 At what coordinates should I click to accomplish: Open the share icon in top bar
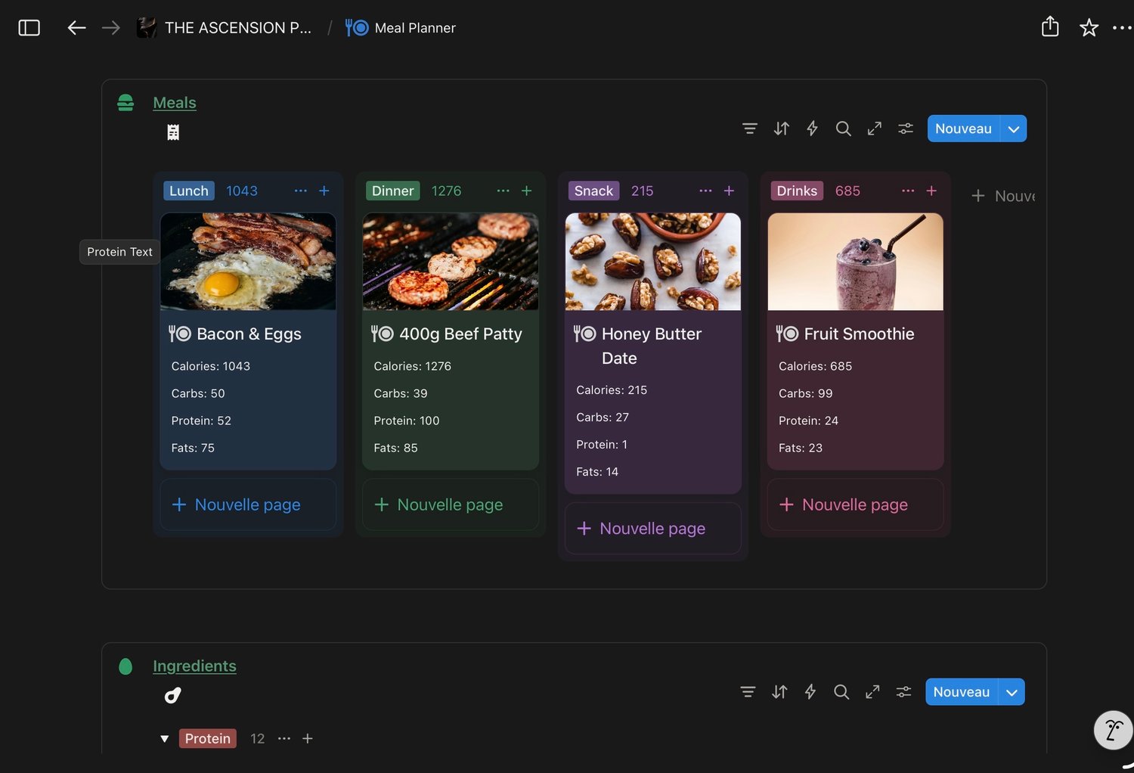point(1050,27)
